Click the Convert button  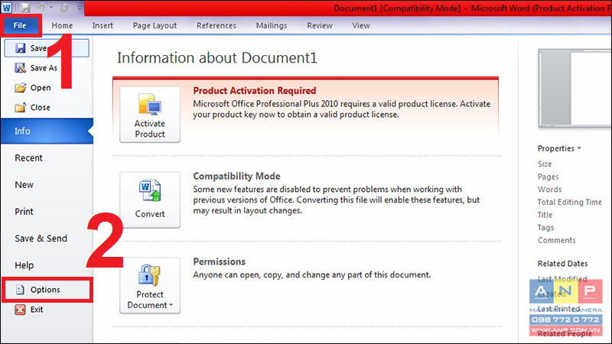(150, 200)
